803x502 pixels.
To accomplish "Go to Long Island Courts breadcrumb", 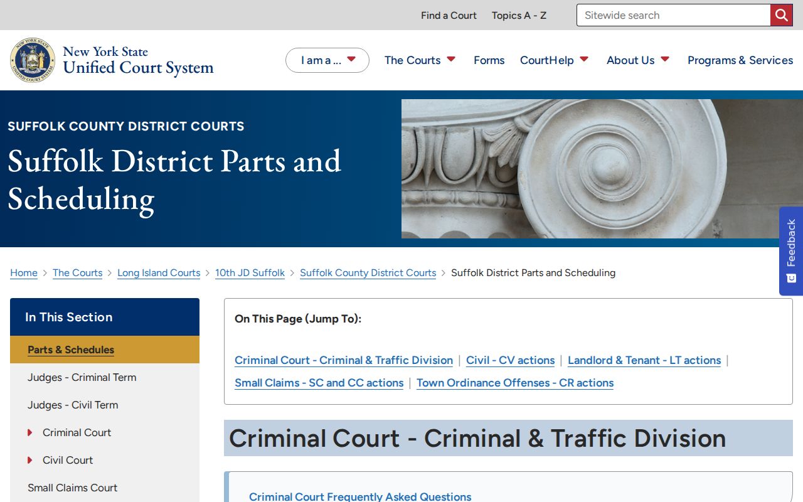I will [x=159, y=273].
